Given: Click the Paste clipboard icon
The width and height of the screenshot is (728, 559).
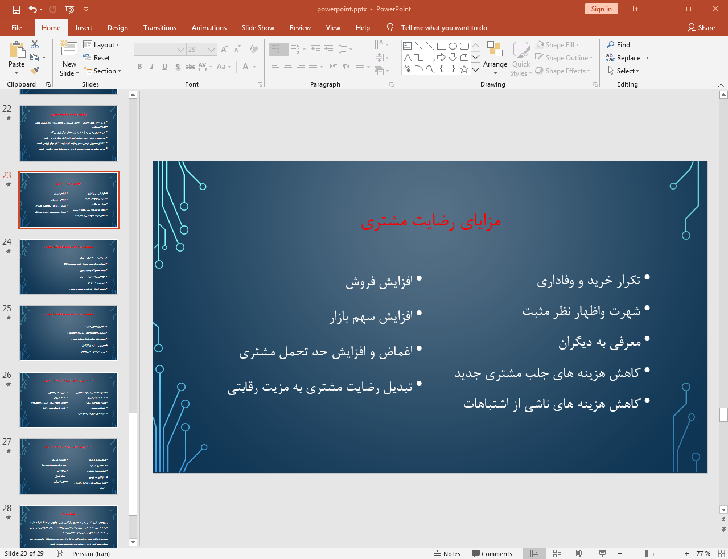Looking at the screenshot, I should click(17, 51).
